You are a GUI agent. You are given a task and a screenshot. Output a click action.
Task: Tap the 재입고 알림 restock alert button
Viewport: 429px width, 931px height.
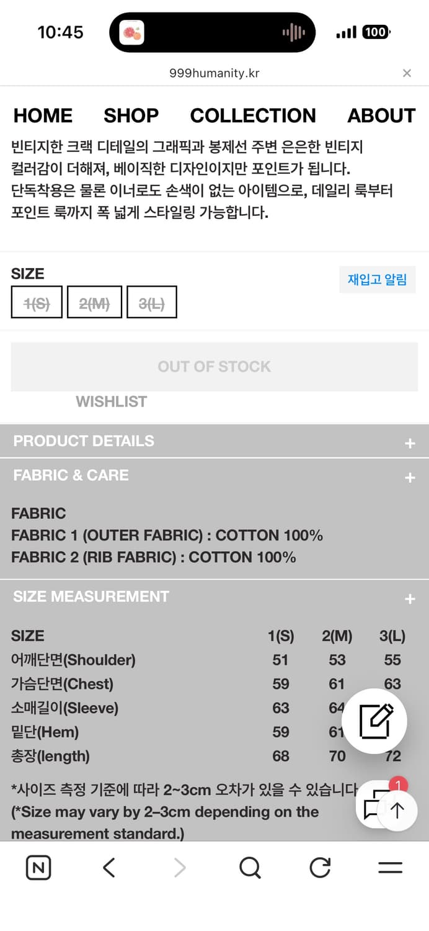point(377,280)
